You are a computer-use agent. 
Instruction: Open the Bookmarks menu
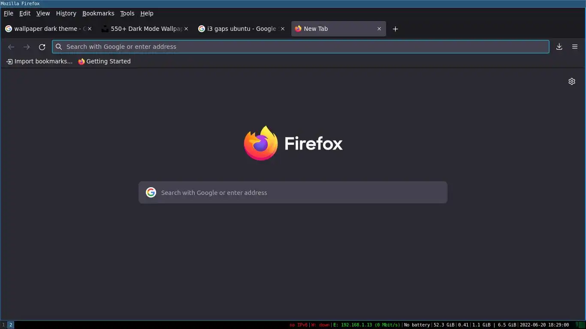[98, 13]
